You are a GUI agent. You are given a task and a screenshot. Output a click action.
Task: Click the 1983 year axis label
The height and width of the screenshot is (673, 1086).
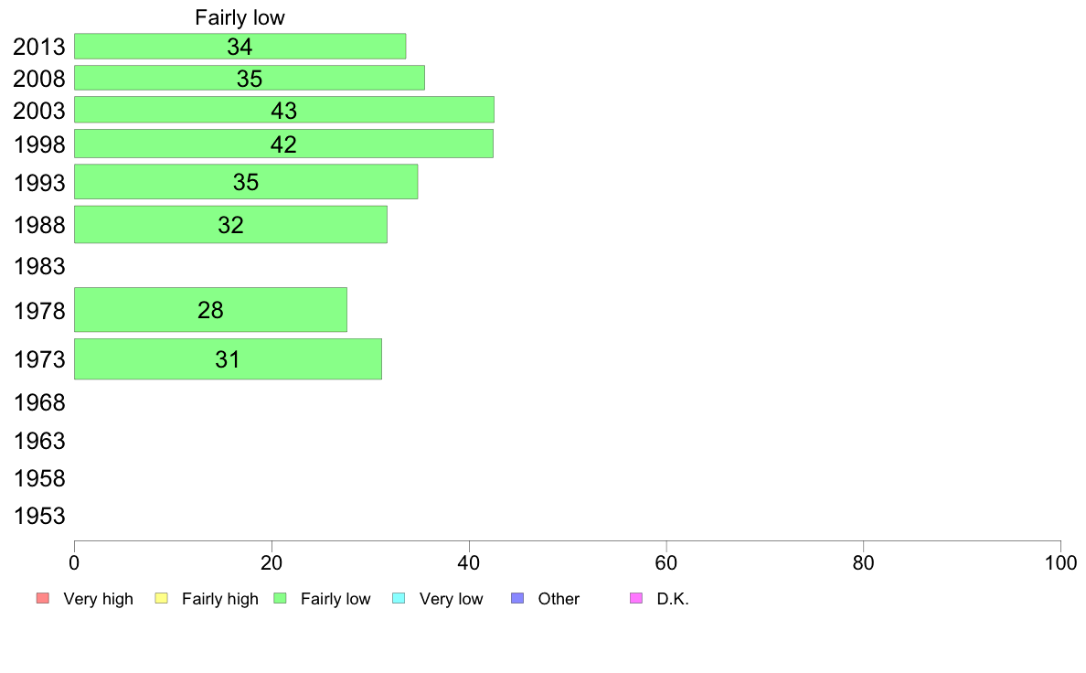click(39, 266)
